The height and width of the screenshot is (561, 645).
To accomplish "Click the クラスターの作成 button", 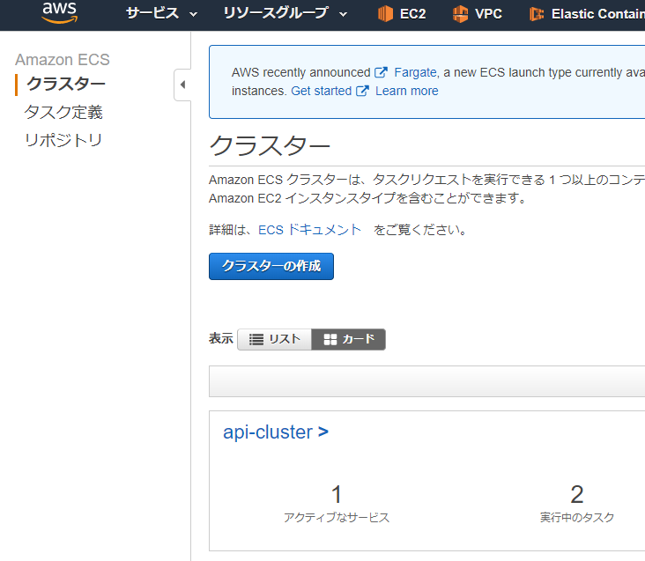I will pos(271,266).
